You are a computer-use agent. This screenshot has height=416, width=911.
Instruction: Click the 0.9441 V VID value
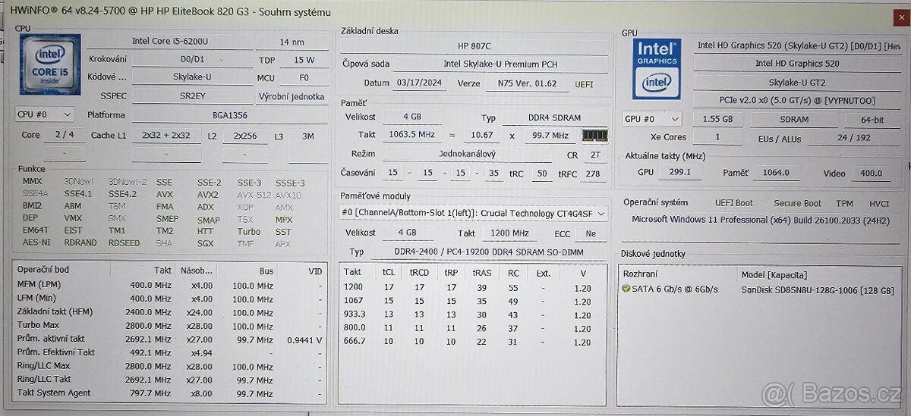304,339
